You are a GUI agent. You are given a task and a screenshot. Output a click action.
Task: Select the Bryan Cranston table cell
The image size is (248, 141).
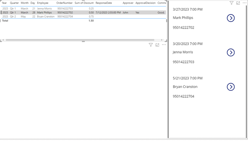(46, 17)
